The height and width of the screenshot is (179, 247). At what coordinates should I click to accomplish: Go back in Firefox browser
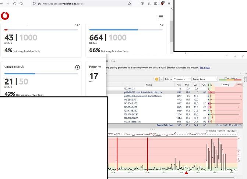point(1,4)
